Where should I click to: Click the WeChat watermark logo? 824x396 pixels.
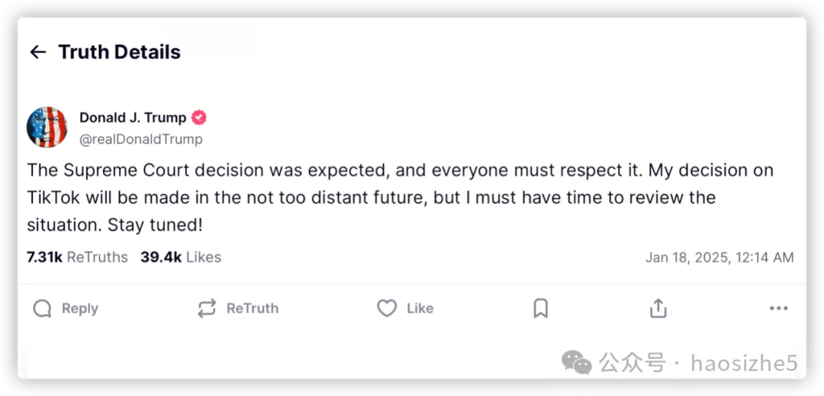577,362
